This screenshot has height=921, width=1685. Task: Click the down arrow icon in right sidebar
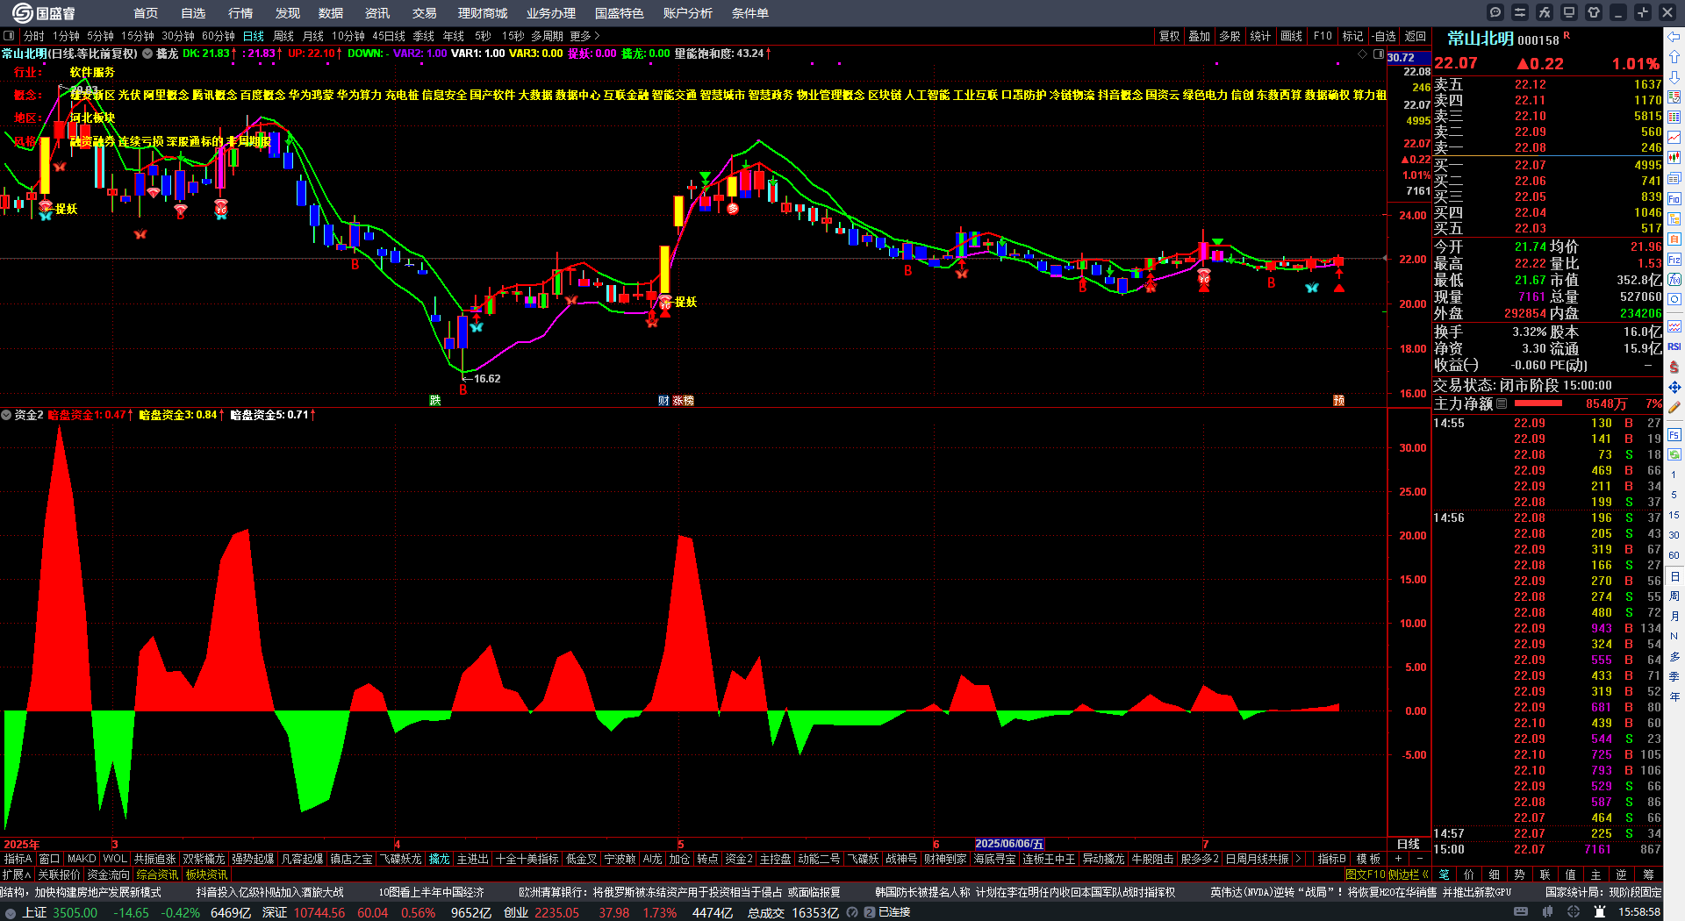tap(1674, 76)
